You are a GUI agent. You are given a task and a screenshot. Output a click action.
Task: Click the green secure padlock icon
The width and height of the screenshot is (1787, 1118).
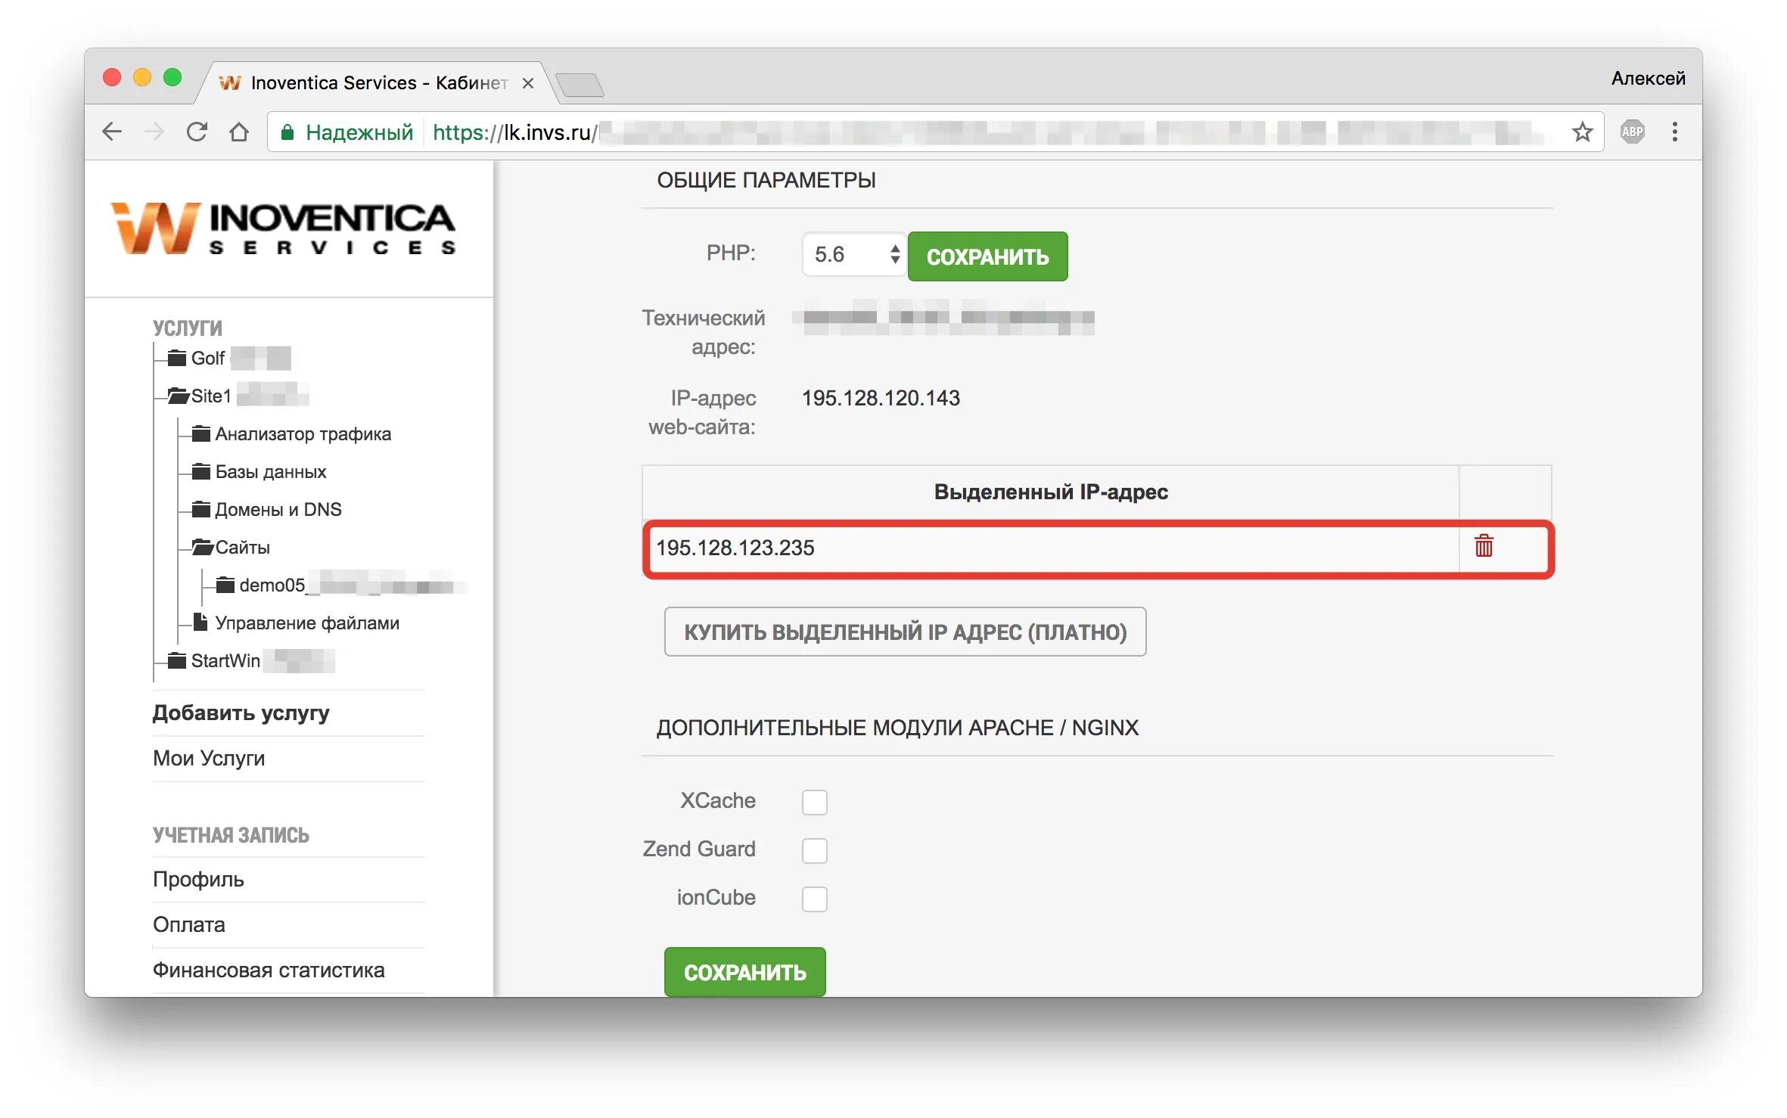[287, 133]
